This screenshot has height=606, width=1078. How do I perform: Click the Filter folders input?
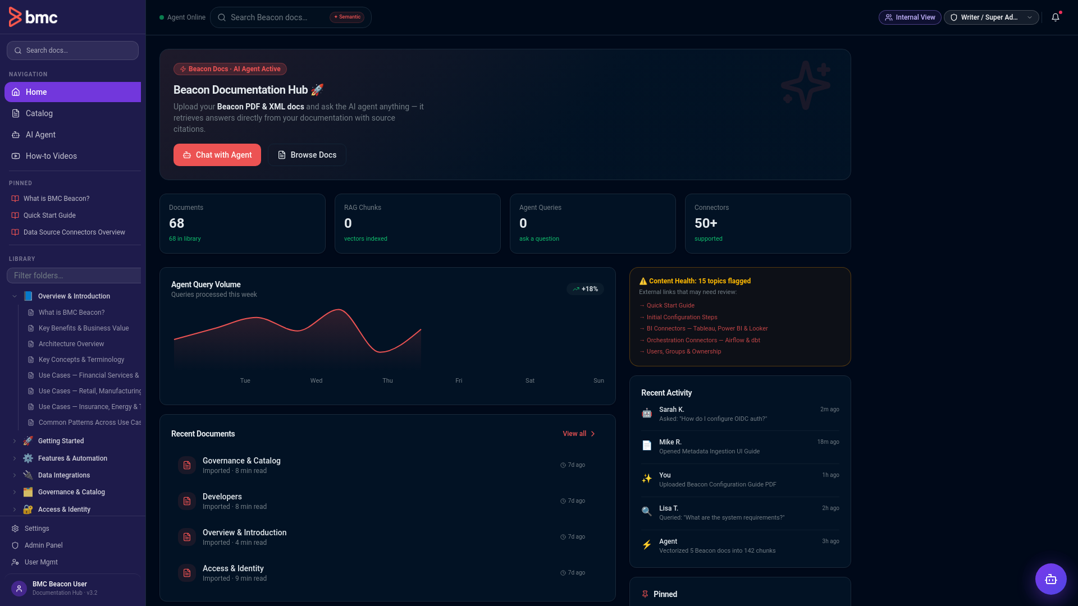click(x=74, y=276)
